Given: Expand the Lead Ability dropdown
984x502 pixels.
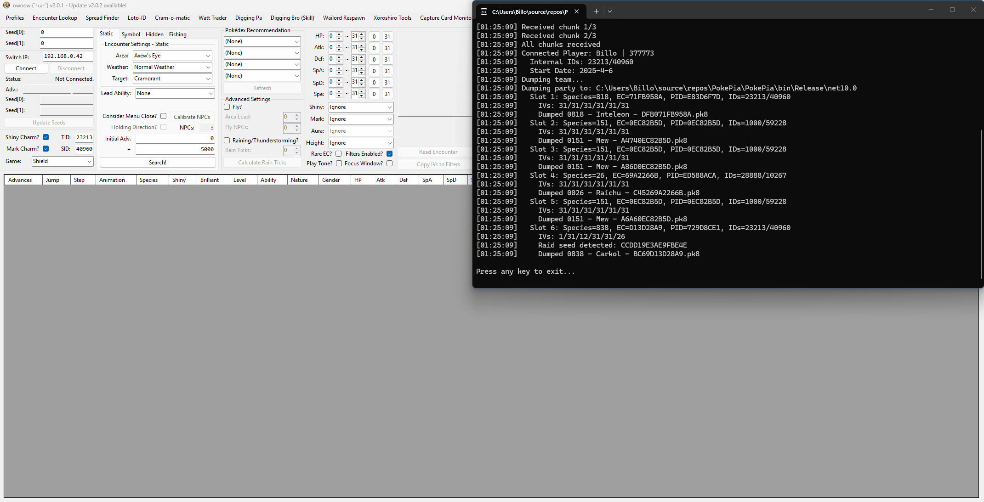Looking at the screenshot, I should pos(175,93).
